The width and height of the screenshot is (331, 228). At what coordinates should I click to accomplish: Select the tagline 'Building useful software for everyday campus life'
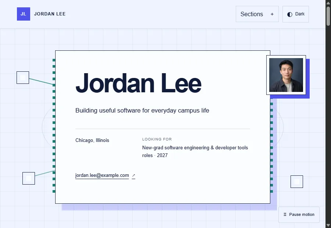coord(142,110)
